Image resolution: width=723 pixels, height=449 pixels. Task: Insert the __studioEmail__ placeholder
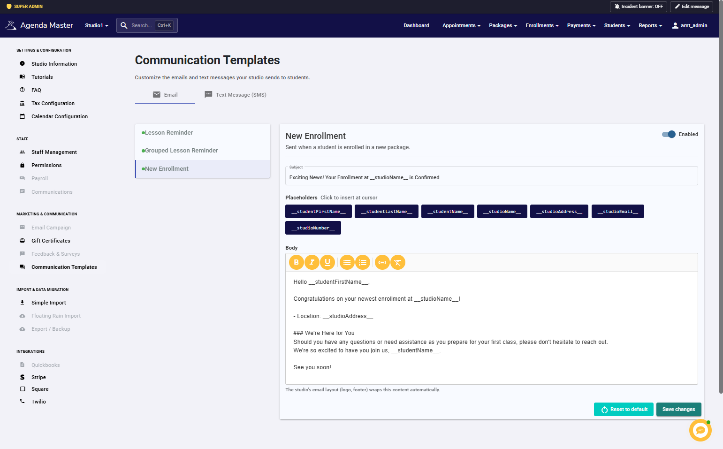[x=618, y=212]
